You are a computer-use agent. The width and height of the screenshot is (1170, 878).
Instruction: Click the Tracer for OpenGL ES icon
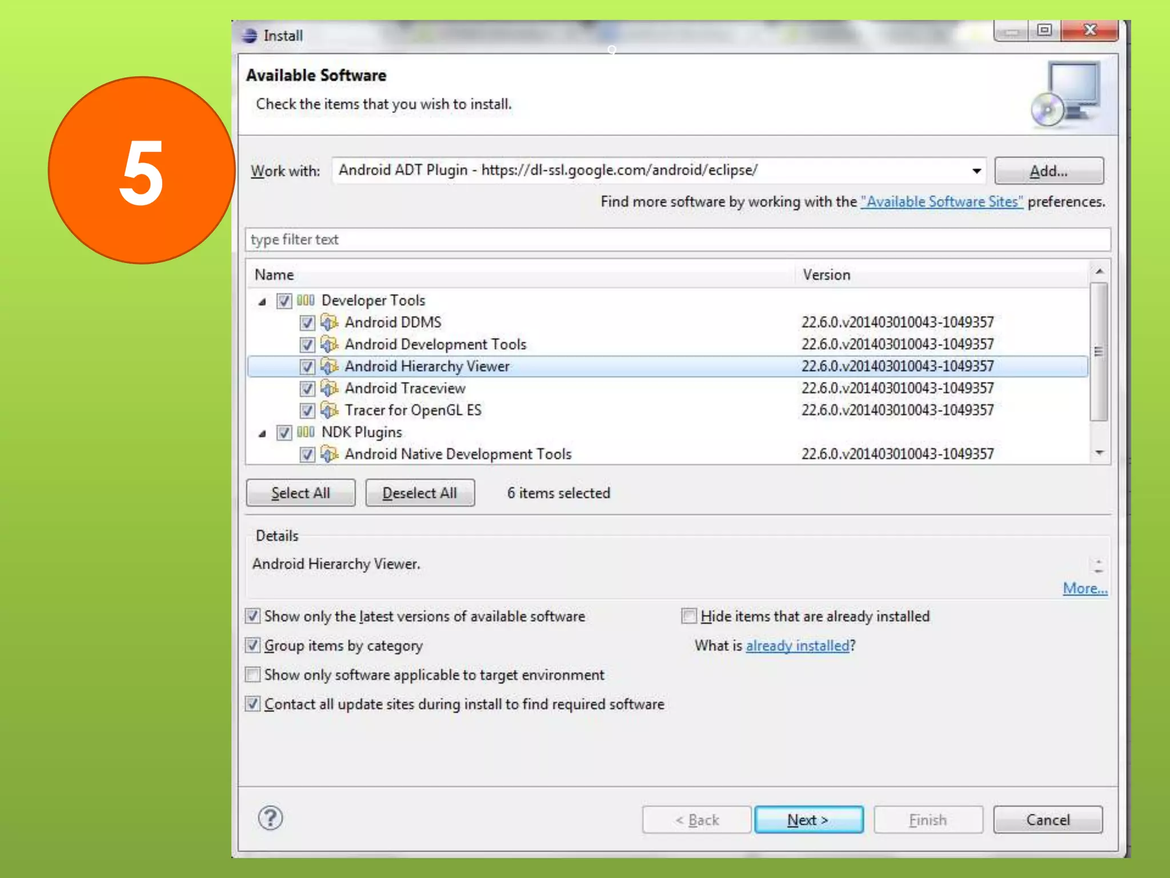tap(328, 410)
